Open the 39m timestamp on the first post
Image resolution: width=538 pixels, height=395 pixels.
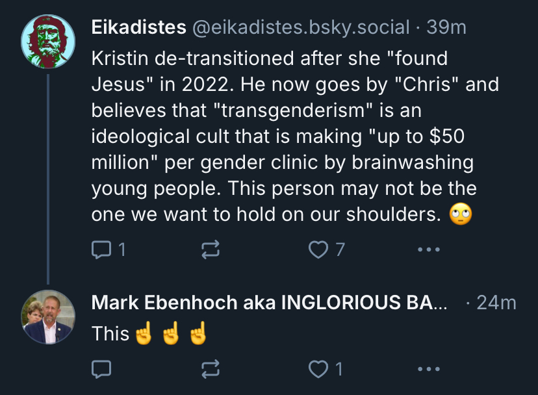coord(446,27)
